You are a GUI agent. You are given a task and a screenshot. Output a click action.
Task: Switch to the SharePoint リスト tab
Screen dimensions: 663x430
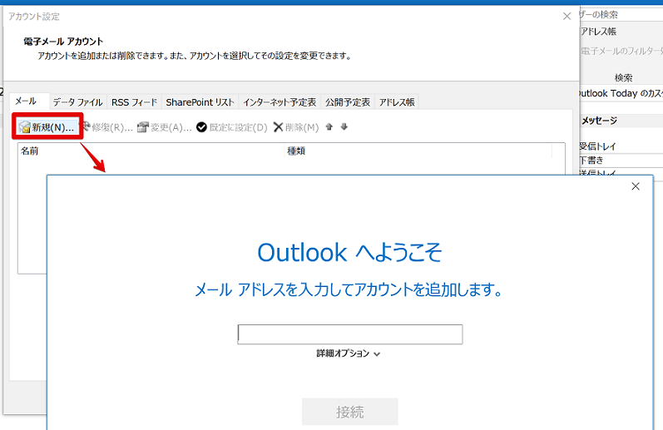tap(200, 102)
